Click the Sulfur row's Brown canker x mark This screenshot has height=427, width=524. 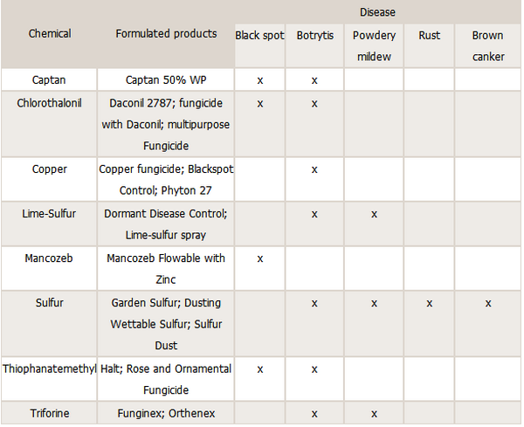[488, 303]
